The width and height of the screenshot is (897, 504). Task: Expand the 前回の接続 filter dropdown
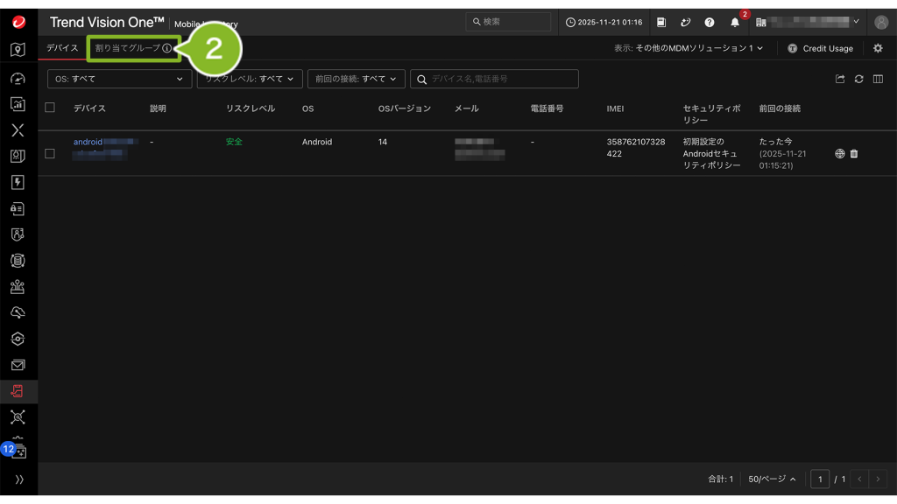[x=356, y=79]
